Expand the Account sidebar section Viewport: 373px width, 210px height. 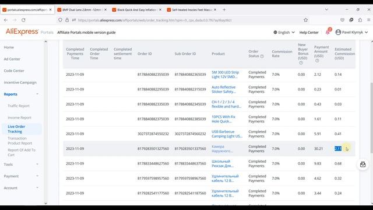(37, 188)
